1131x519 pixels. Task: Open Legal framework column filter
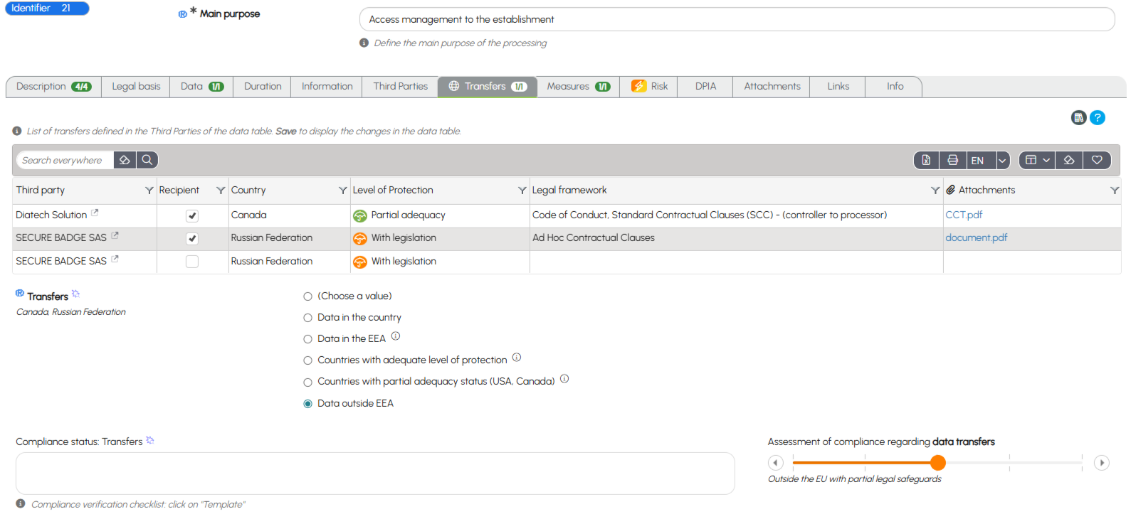[x=935, y=191]
